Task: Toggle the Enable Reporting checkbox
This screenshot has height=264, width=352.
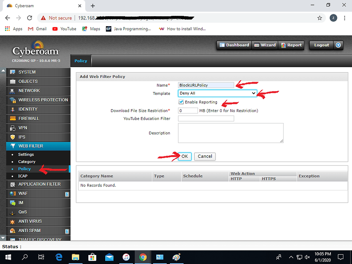Action: (181, 102)
